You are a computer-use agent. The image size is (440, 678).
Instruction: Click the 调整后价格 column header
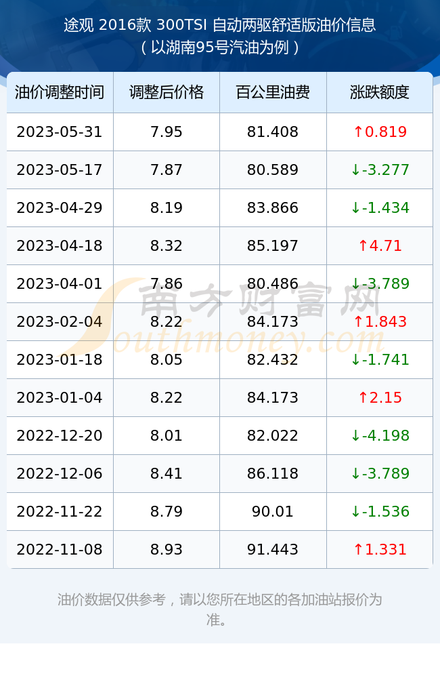tap(167, 92)
